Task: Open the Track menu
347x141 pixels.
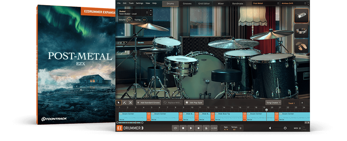Action: [131, 3]
